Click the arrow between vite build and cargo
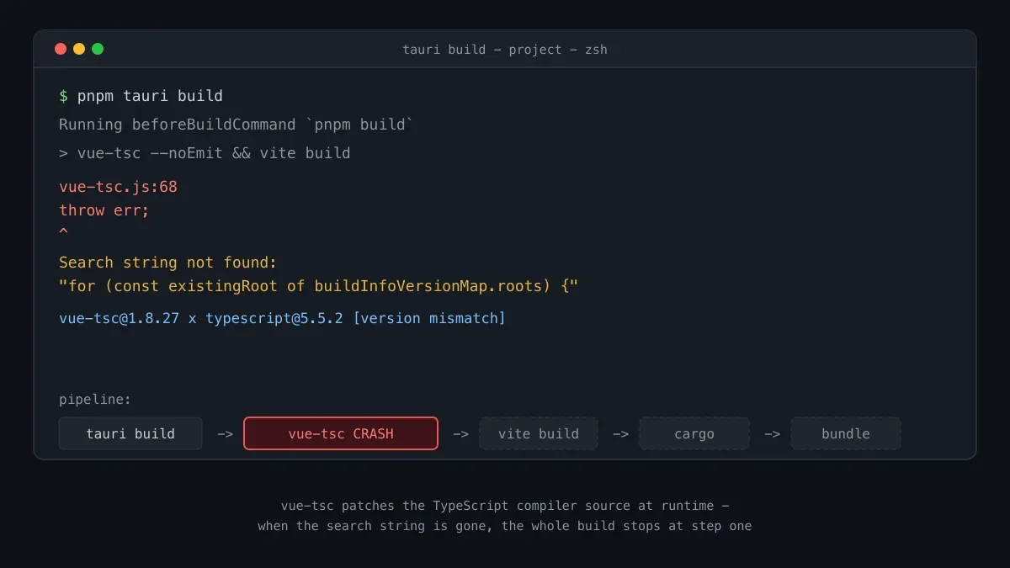Image resolution: width=1010 pixels, height=568 pixels. pyautogui.click(x=620, y=434)
